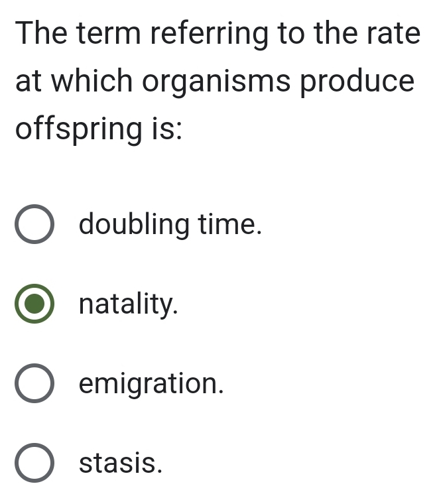Click the word 'organisms' in the question

pos(216,81)
